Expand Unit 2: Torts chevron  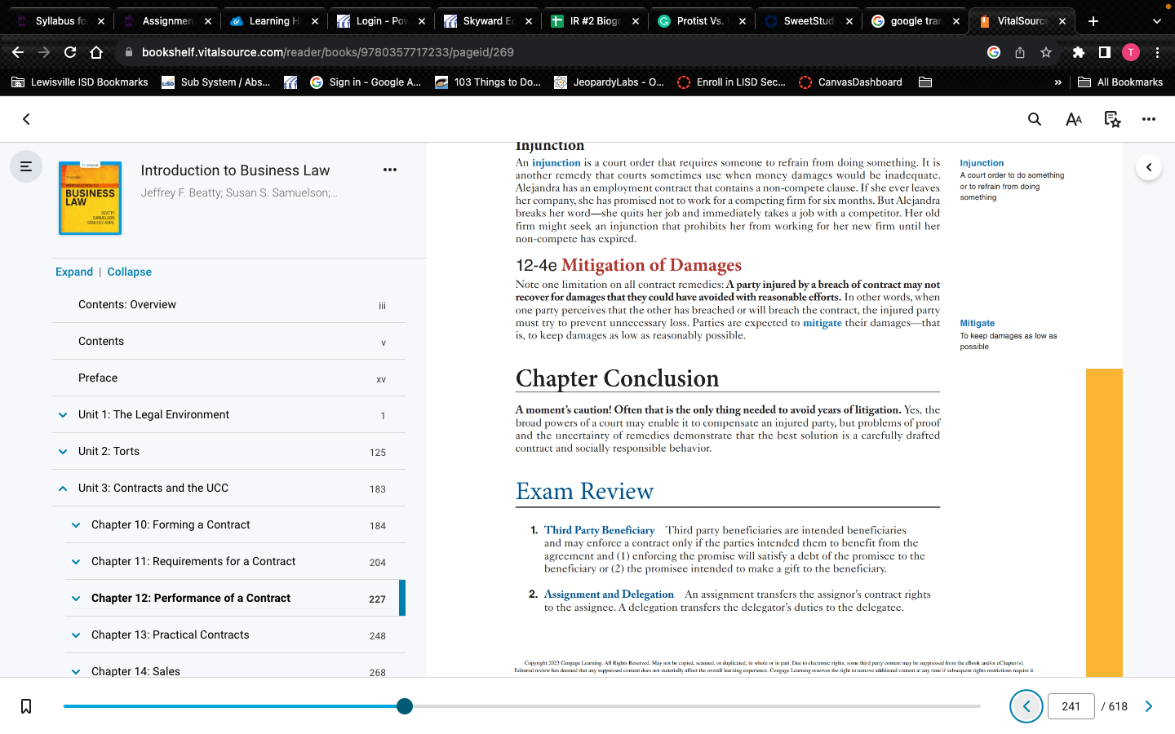click(63, 452)
